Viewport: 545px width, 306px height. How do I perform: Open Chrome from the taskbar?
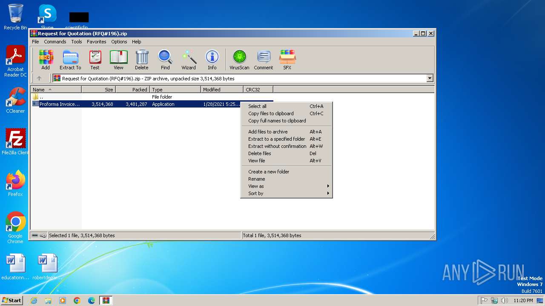(77, 300)
